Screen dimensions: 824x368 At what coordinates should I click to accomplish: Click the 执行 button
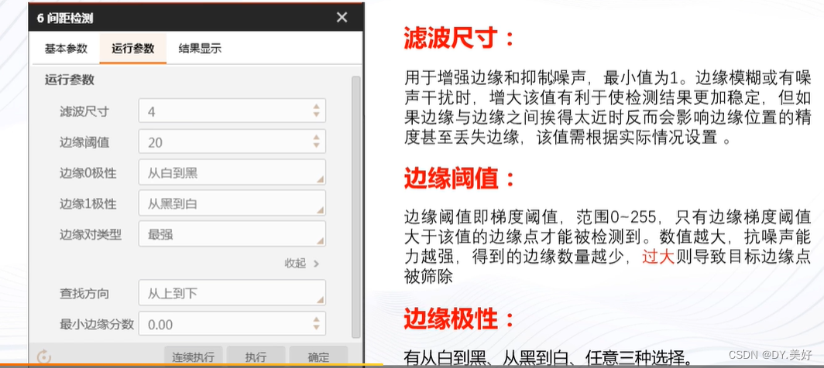[x=256, y=357]
